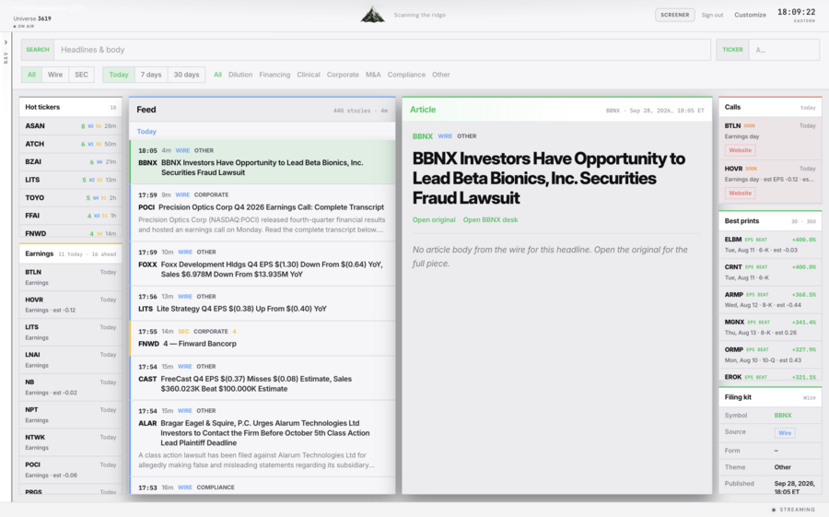Select the SEC source filter
The image size is (829, 517).
click(x=81, y=75)
